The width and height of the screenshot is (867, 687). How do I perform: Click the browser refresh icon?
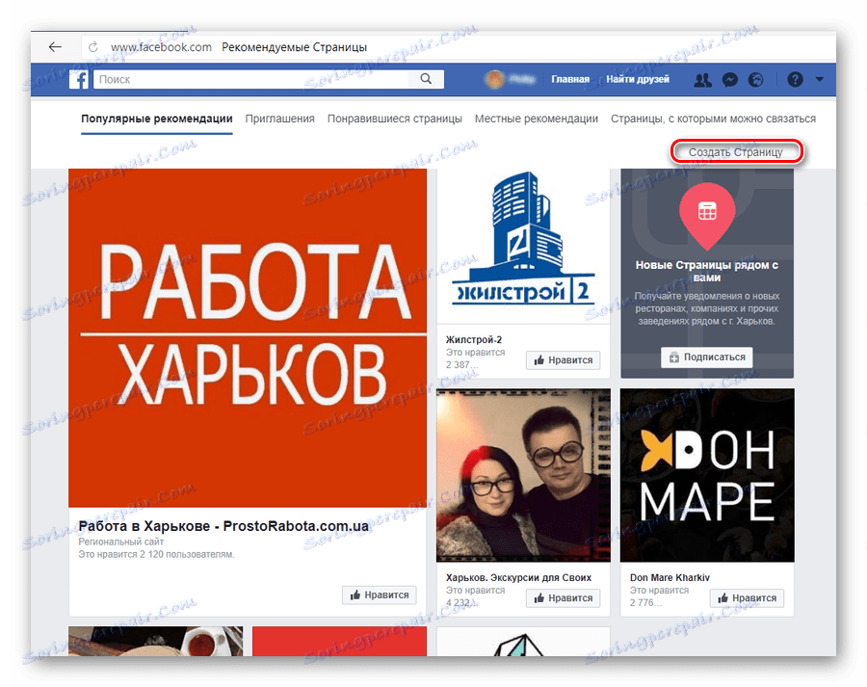tap(92, 43)
